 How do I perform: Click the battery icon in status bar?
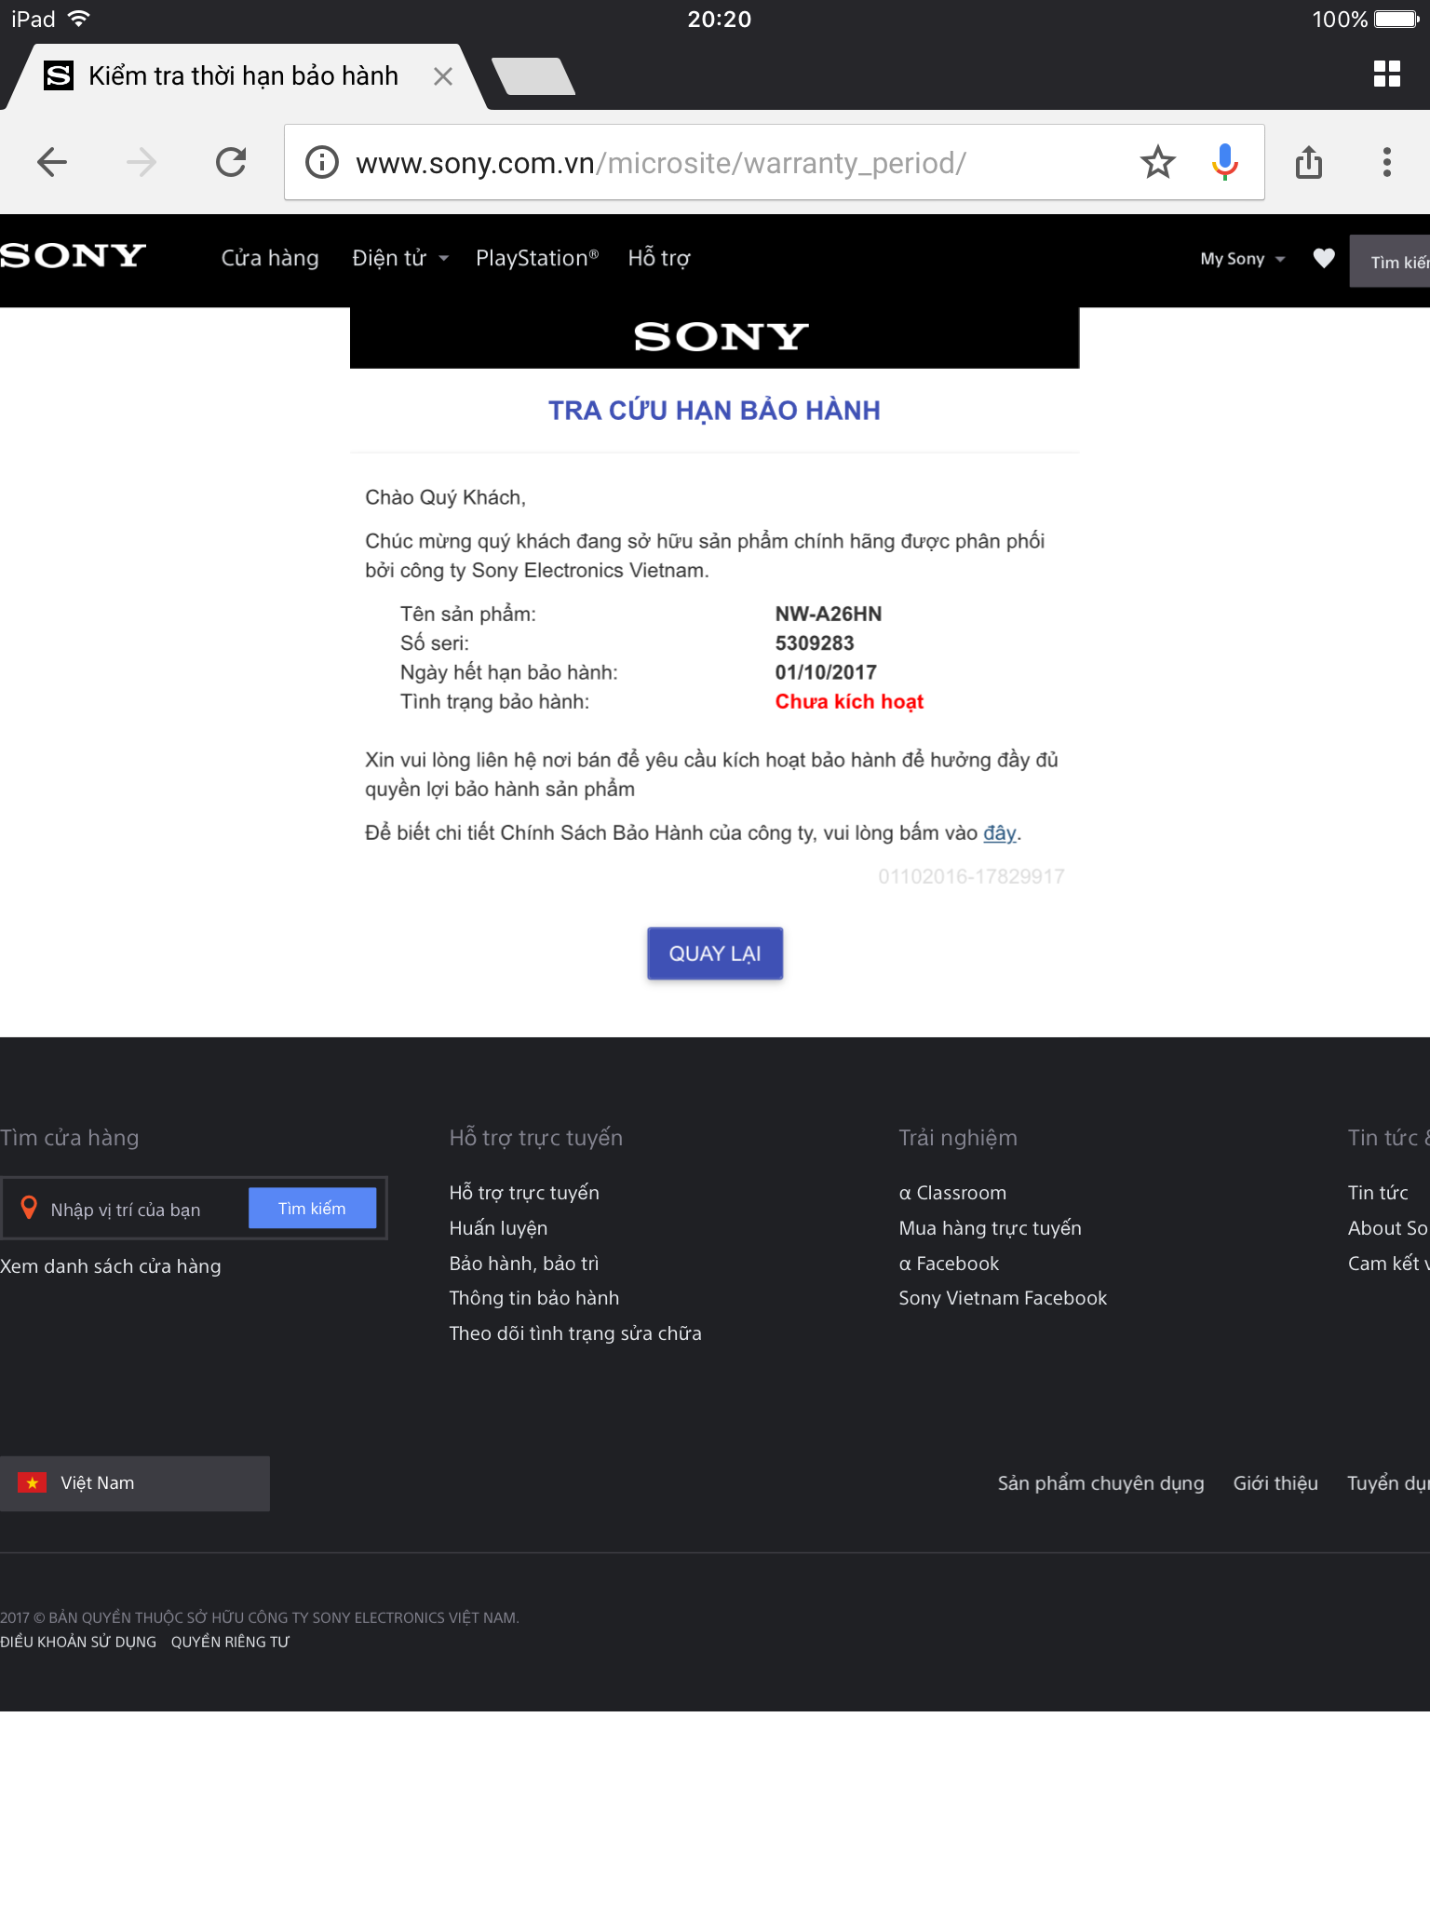(x=1396, y=19)
